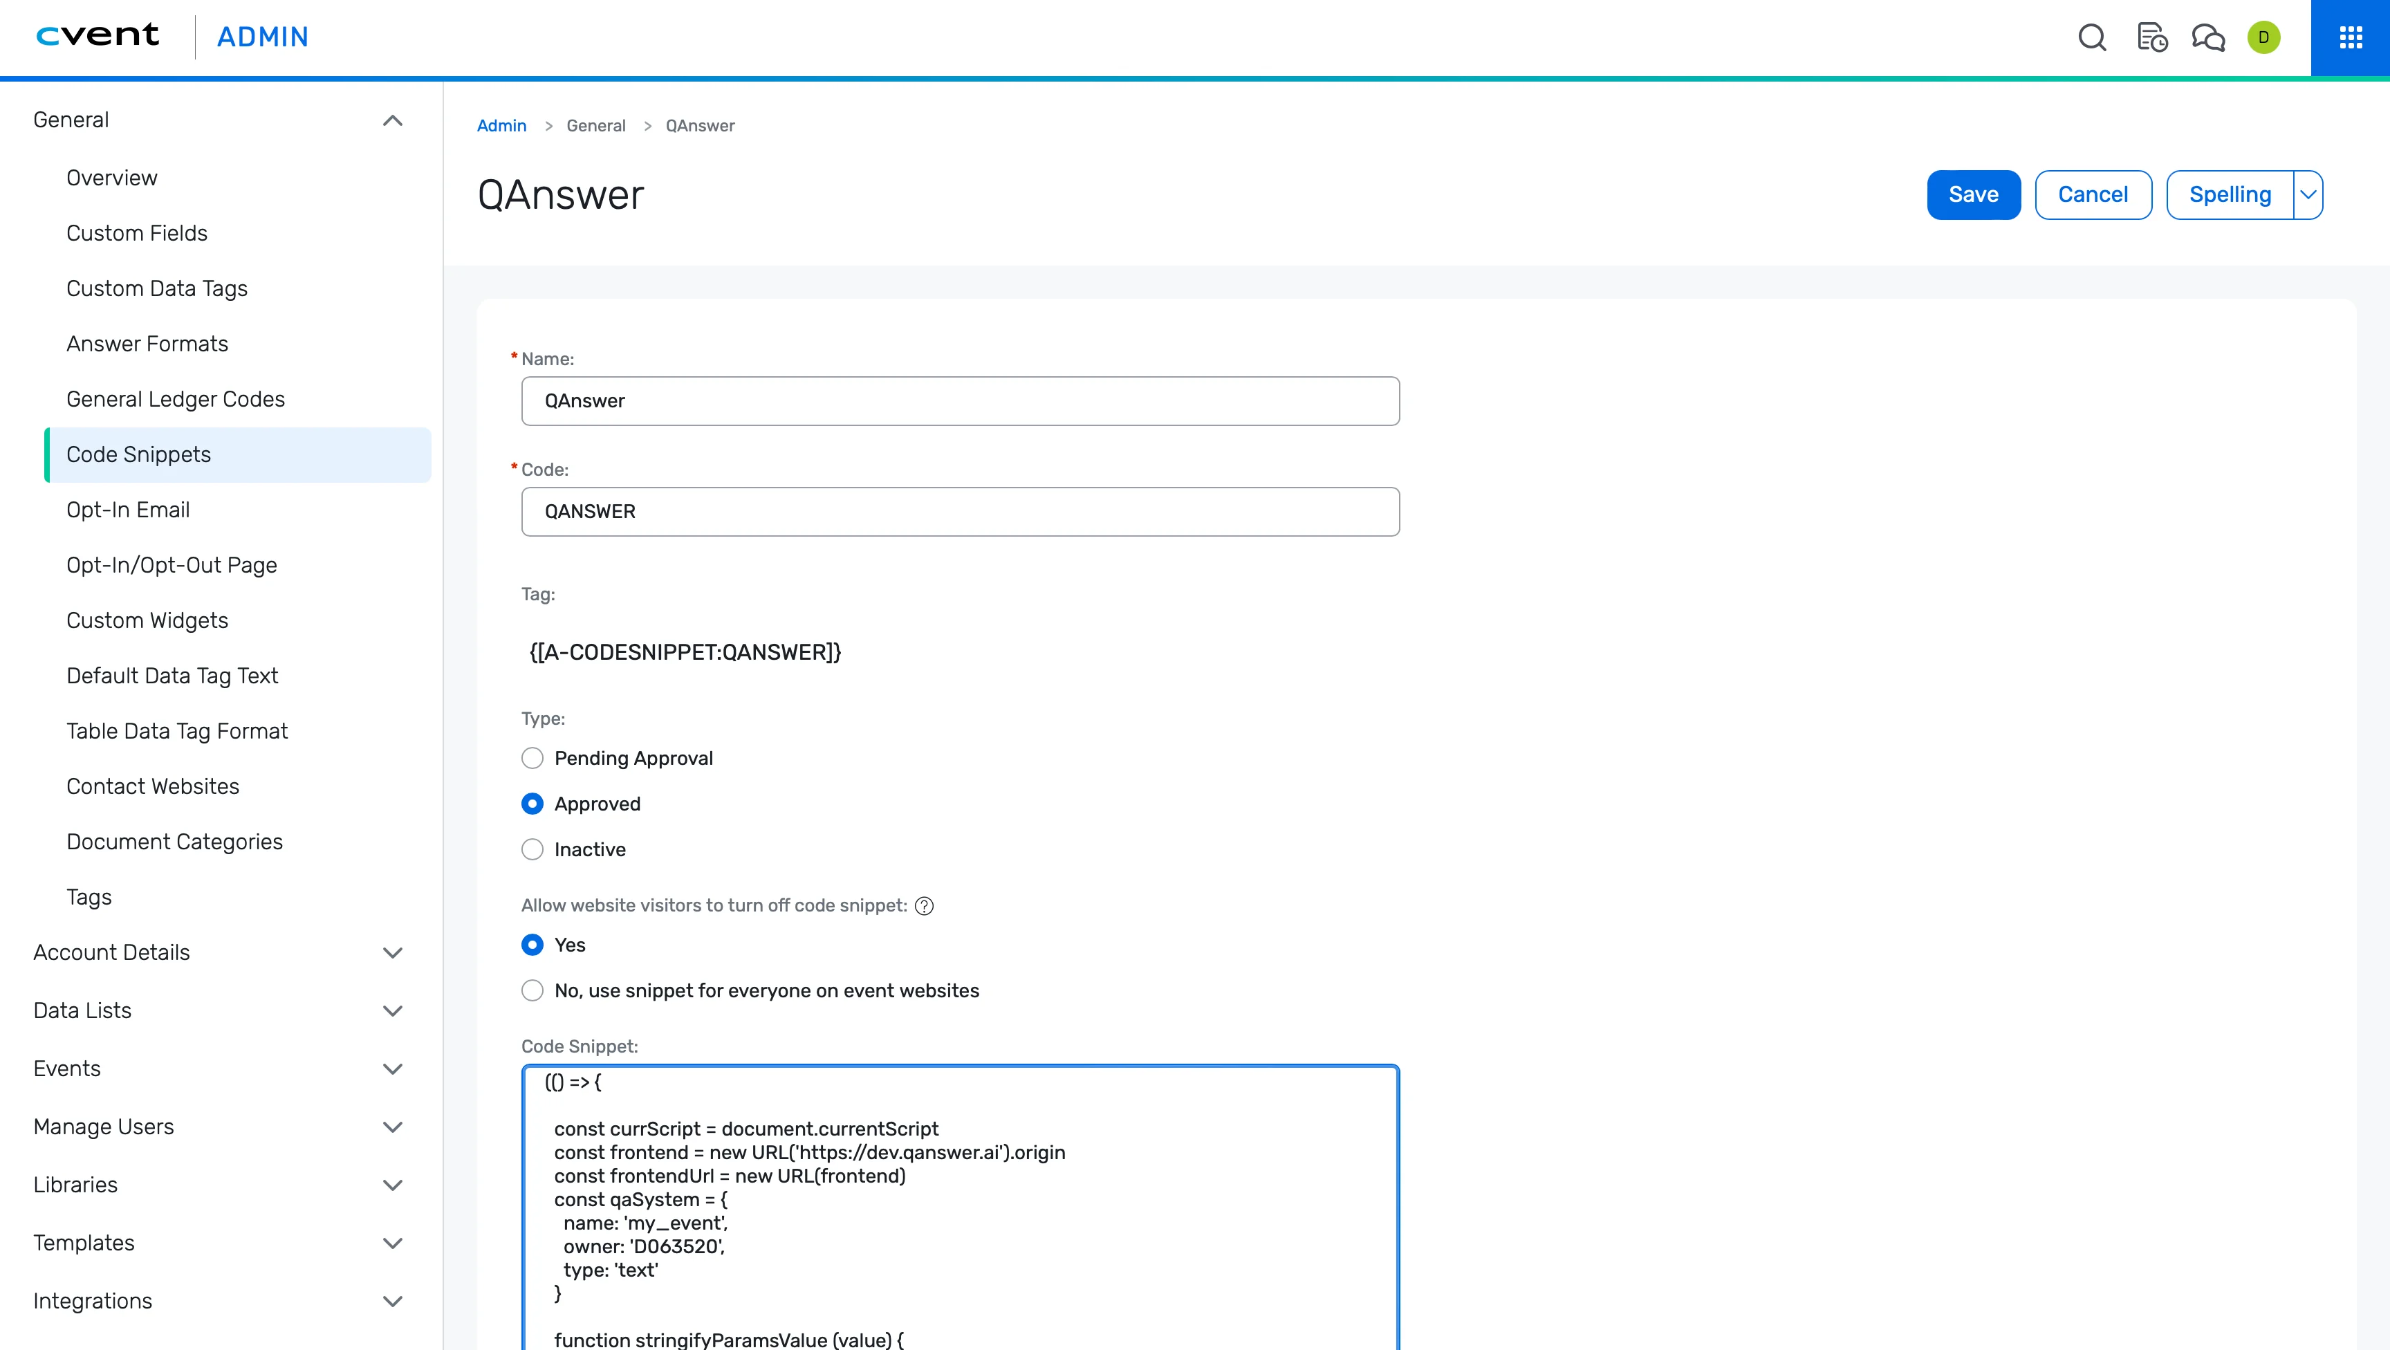Image resolution: width=2390 pixels, height=1350 pixels.
Task: Open the green D user avatar
Action: point(2264,37)
